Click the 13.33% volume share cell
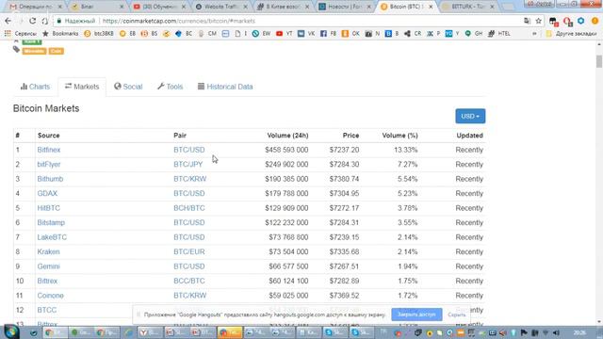603x339 pixels. (x=406, y=150)
